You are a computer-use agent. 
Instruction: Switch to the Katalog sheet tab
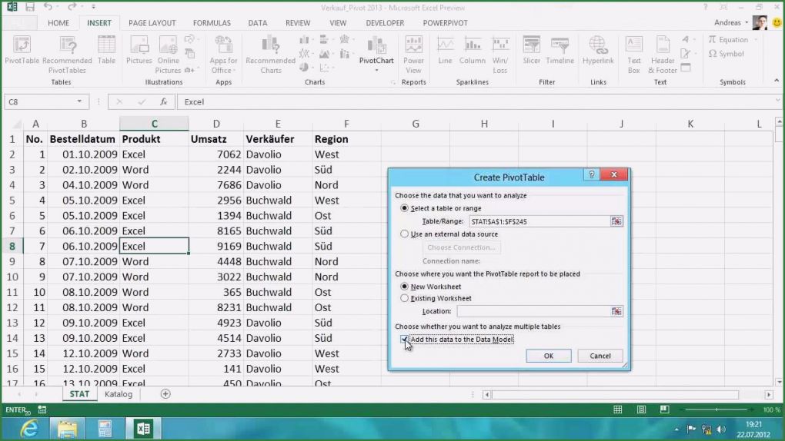(x=119, y=394)
